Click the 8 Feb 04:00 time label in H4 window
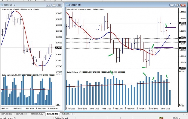This screenshot has width=188, height=119. tap(53, 109)
